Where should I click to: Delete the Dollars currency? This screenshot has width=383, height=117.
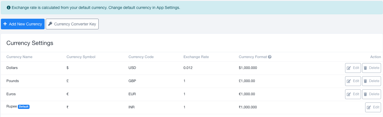[371, 68]
